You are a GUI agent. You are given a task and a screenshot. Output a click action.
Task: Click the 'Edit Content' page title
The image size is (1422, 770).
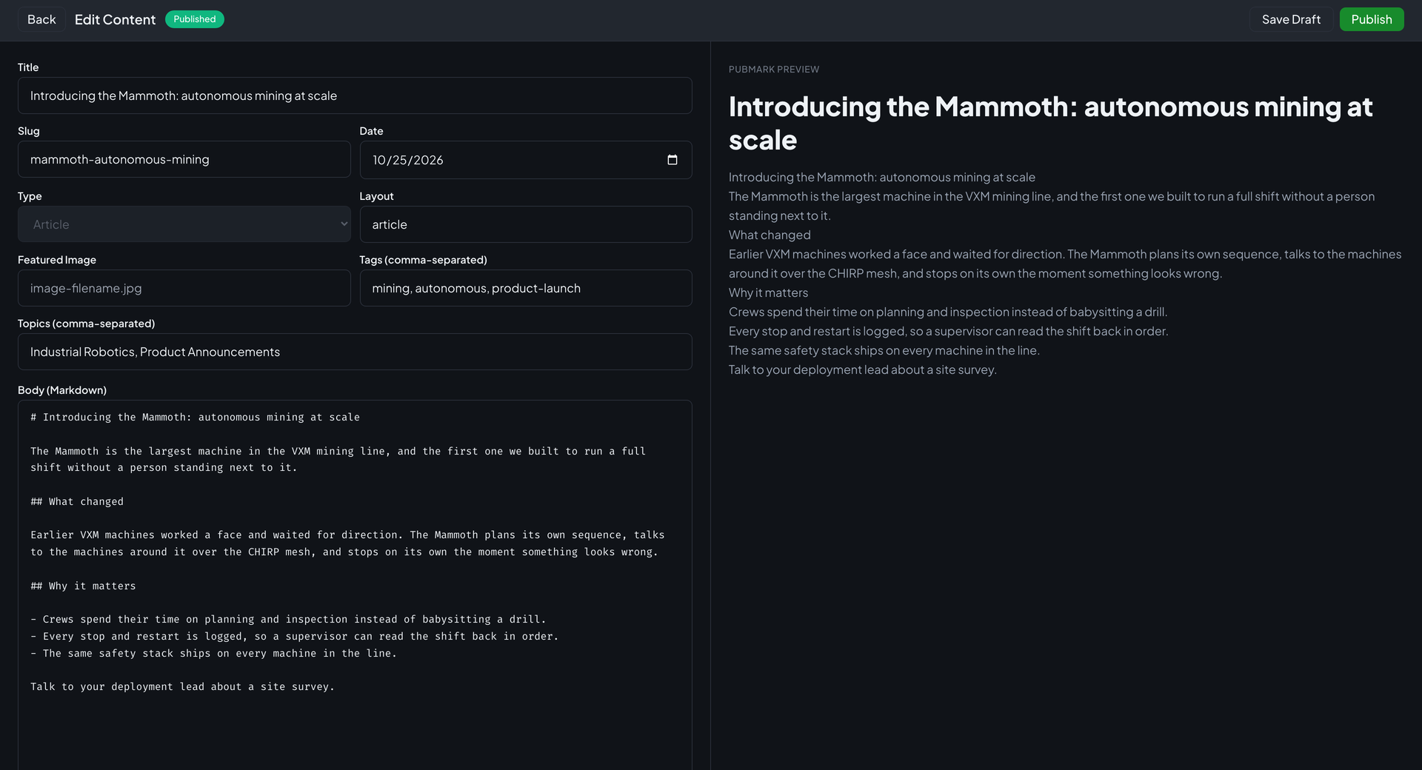[x=115, y=19]
